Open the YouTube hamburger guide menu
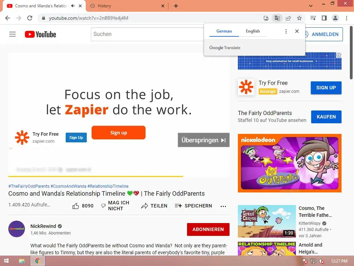The width and height of the screenshot is (354, 266). click(x=12, y=34)
